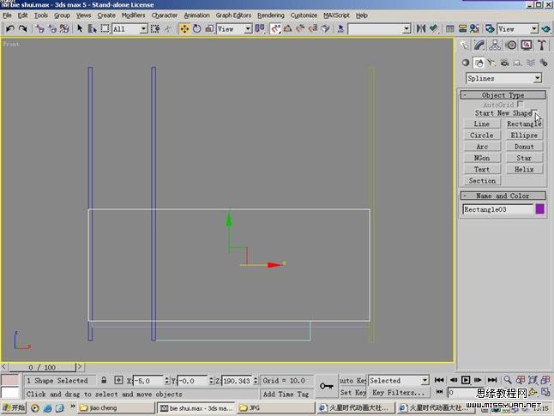Select the Space Warps category icon

[x=531, y=63]
